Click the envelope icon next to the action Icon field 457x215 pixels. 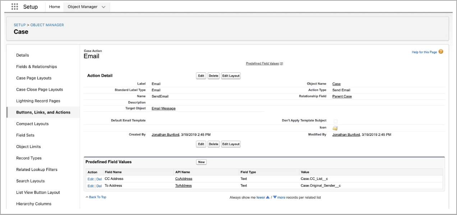335,128
